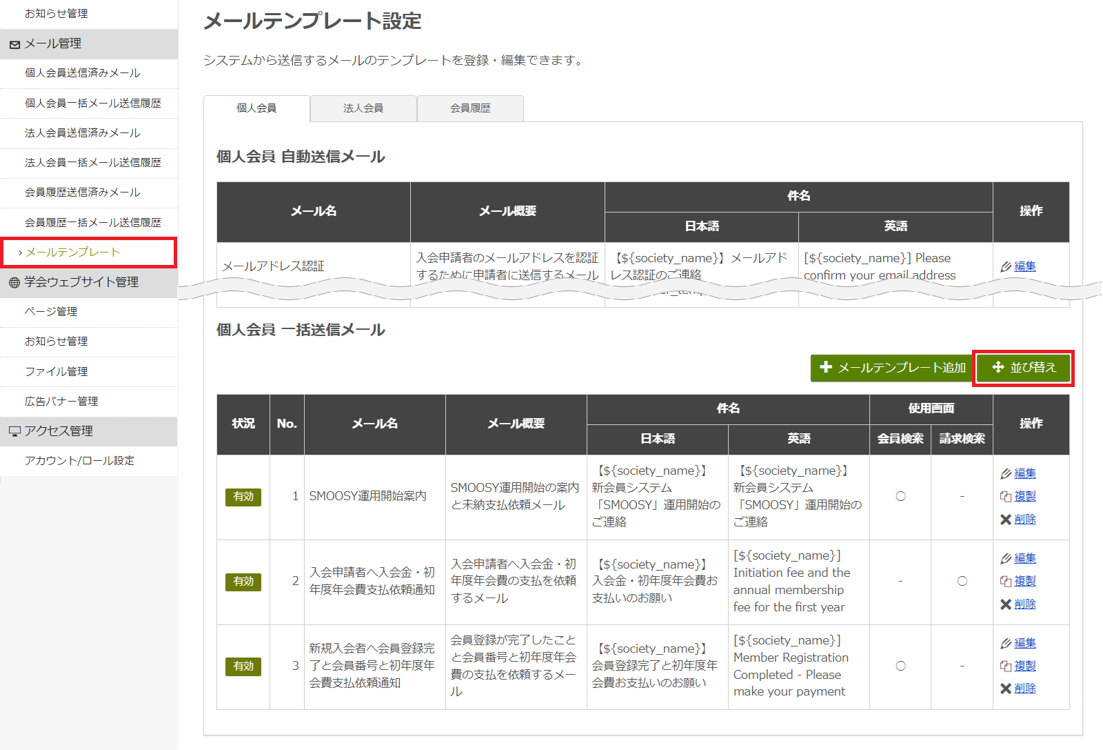Screen dimensions: 1103x750
Task: Click 会員検索 circle in row No. 3
Action: pyautogui.click(x=900, y=666)
